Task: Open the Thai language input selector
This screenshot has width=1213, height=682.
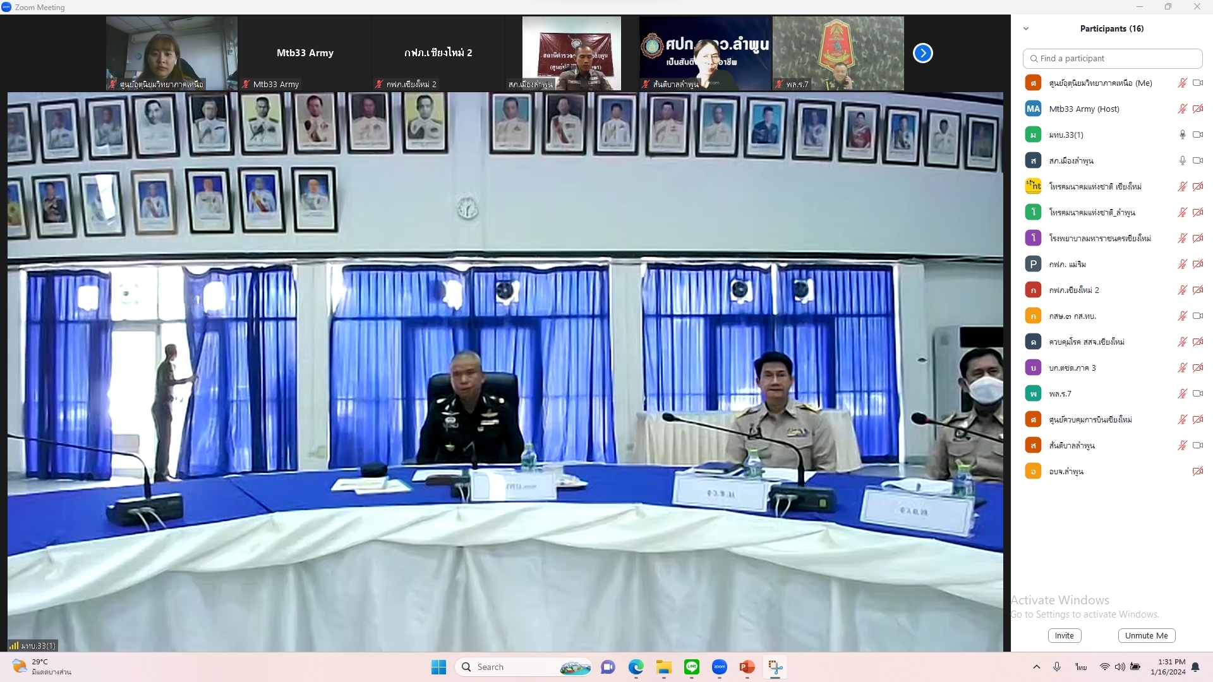Action: point(1081,667)
